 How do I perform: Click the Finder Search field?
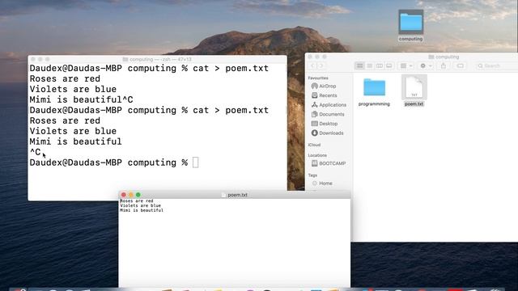pos(496,65)
